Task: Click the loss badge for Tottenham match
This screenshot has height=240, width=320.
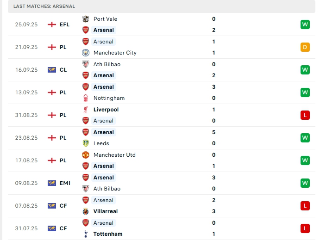Action: (305, 228)
